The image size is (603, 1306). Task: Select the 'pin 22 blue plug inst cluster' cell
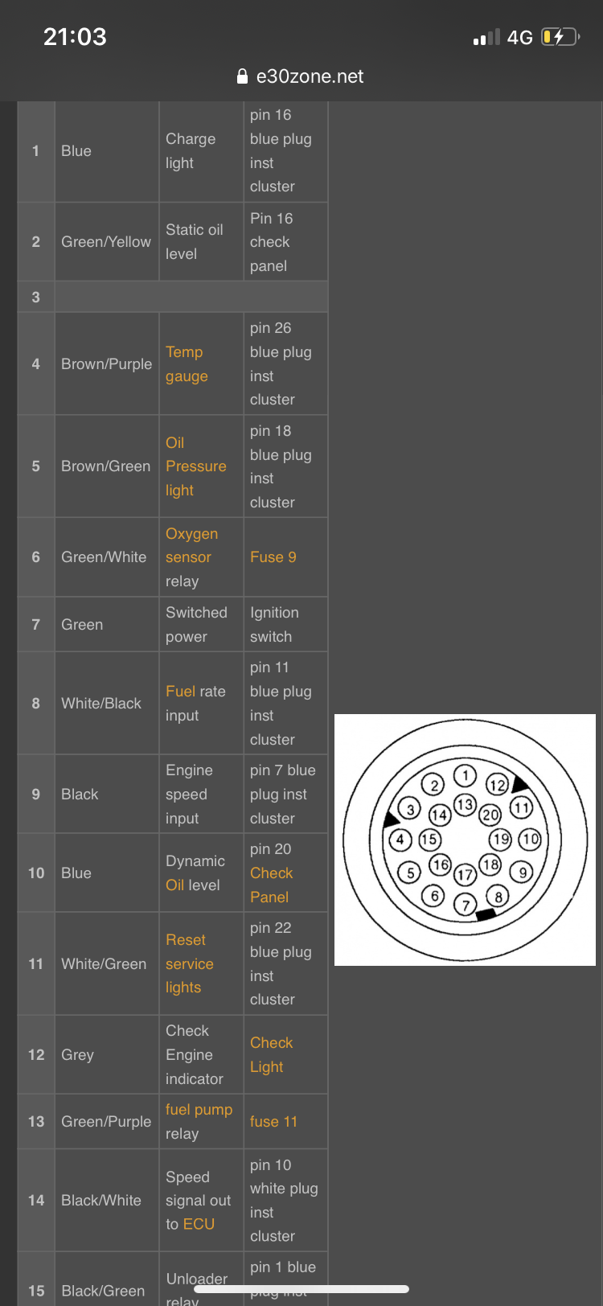pyautogui.click(x=285, y=963)
